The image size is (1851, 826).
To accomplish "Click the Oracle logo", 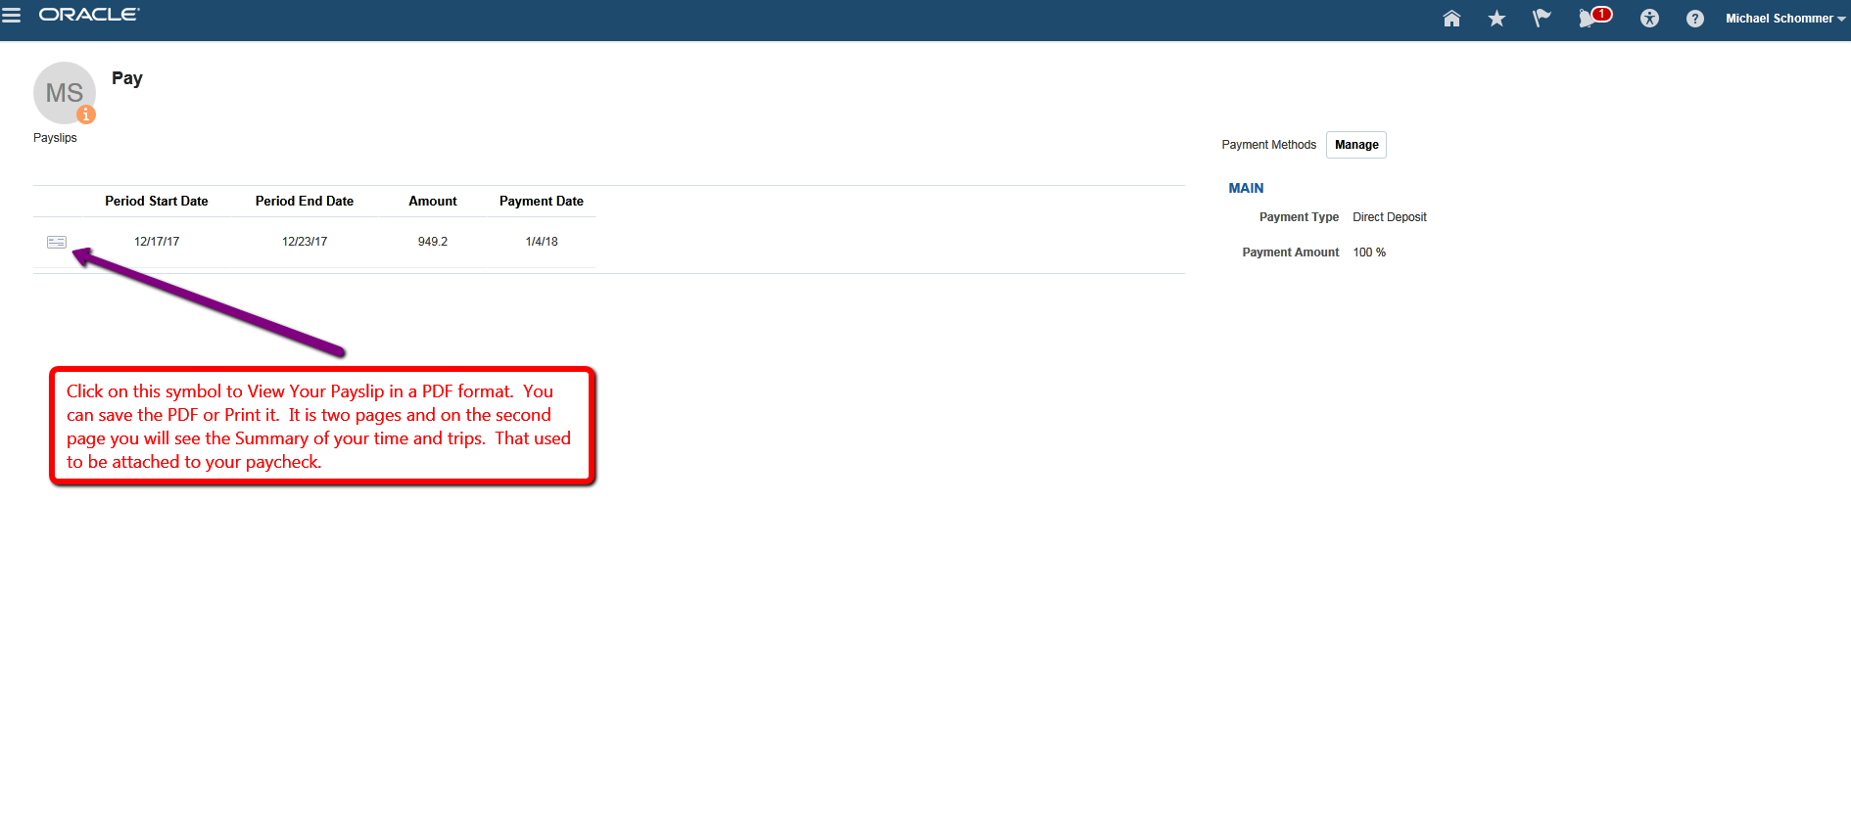I will [89, 15].
